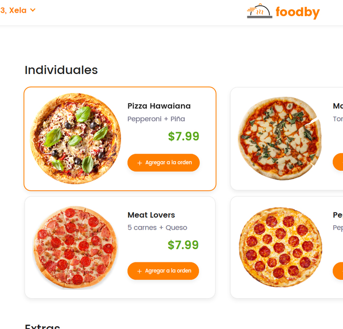Open the mozzarella and basil pizza image

[x=280, y=139]
